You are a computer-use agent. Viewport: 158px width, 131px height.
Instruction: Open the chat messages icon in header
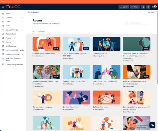coord(143,7)
